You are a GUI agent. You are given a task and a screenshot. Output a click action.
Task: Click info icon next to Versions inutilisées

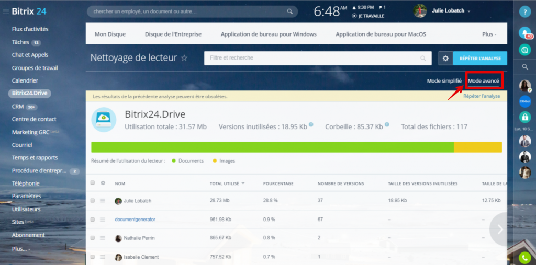click(x=311, y=124)
